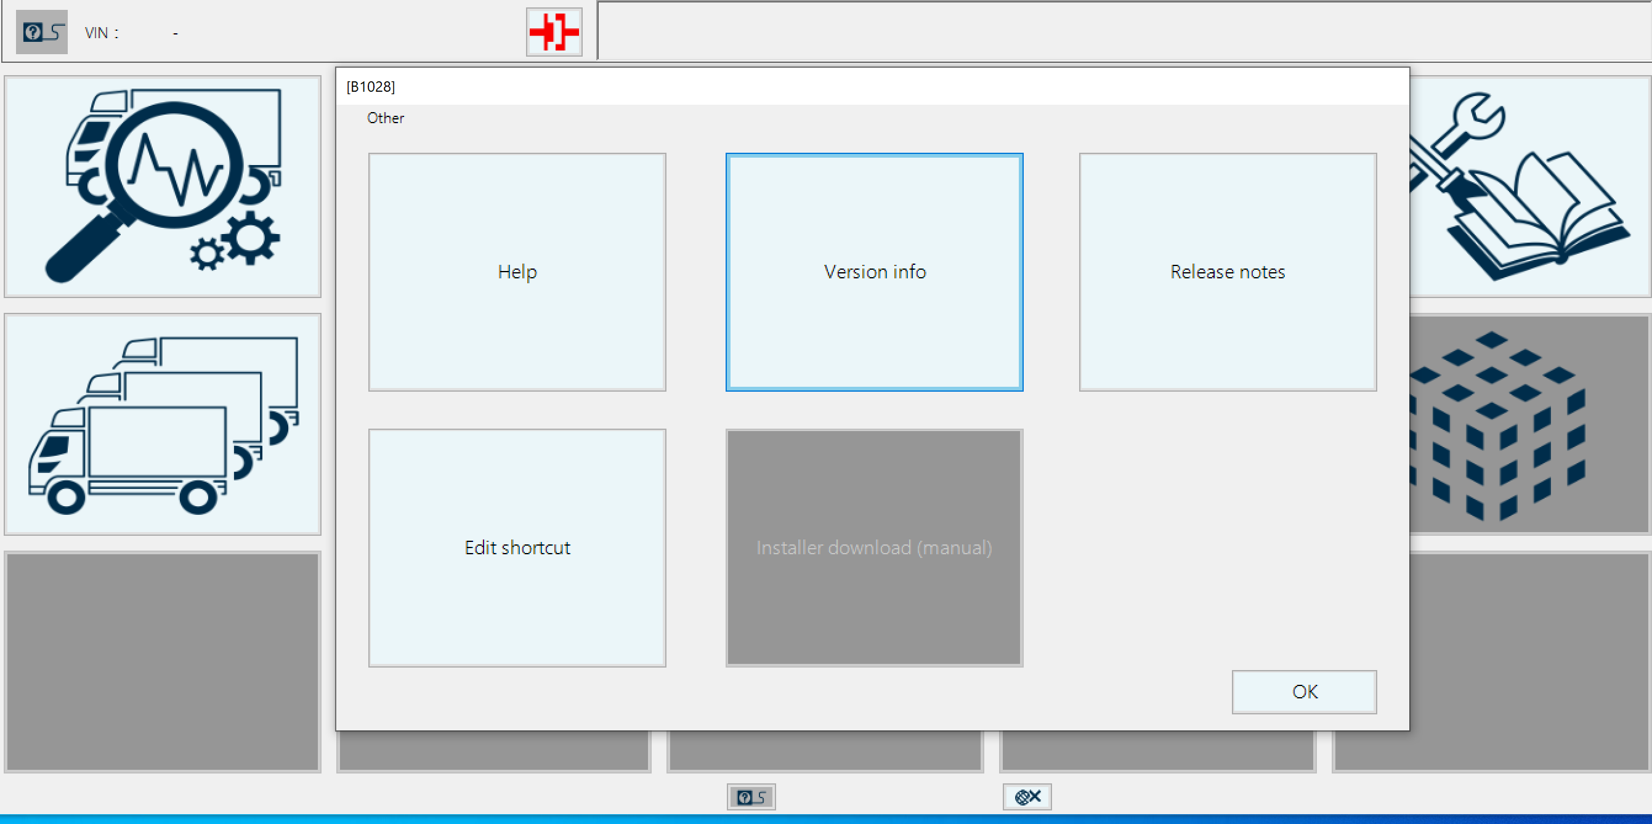Click the VIN : label
This screenshot has width=1652, height=824.
tap(102, 33)
